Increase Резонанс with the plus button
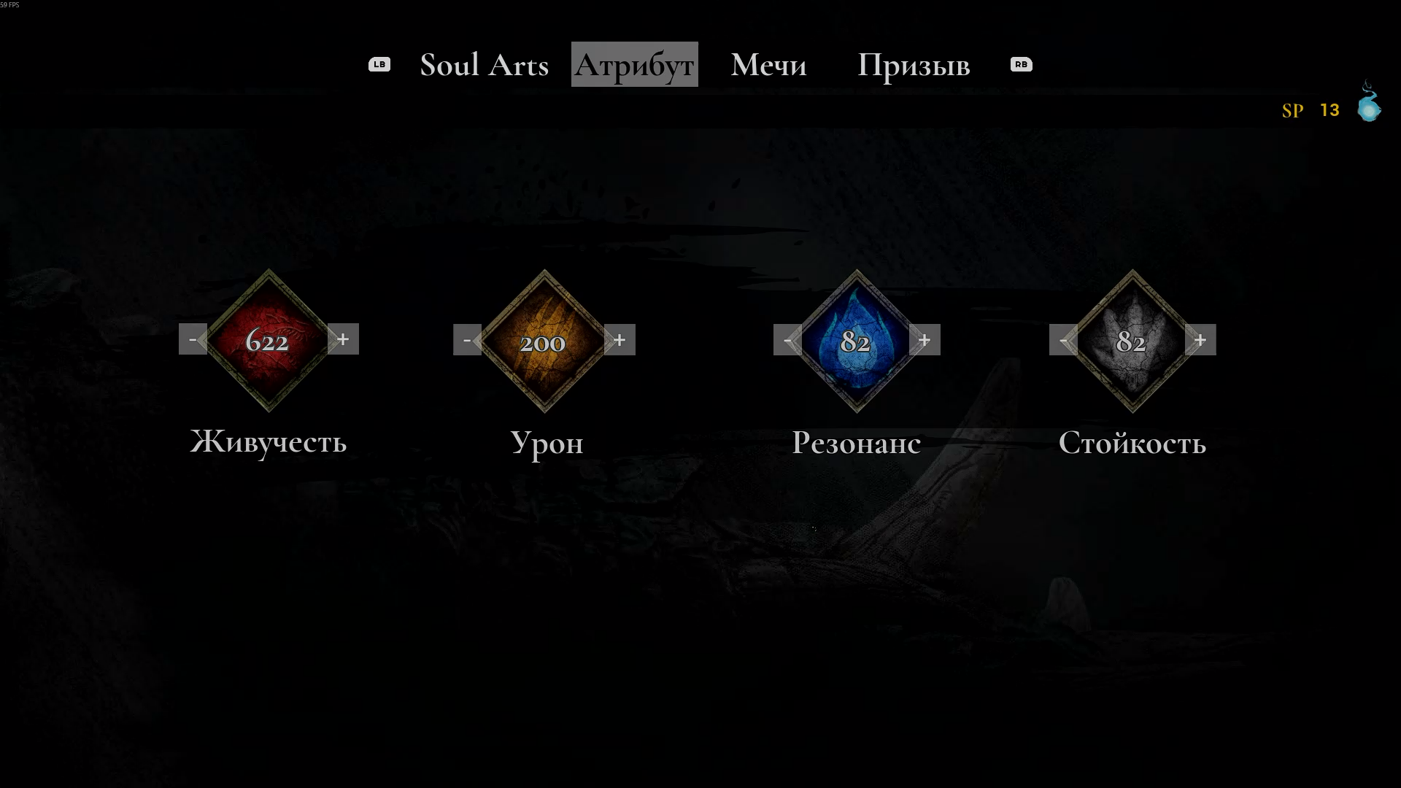The width and height of the screenshot is (1401, 788). coord(925,340)
